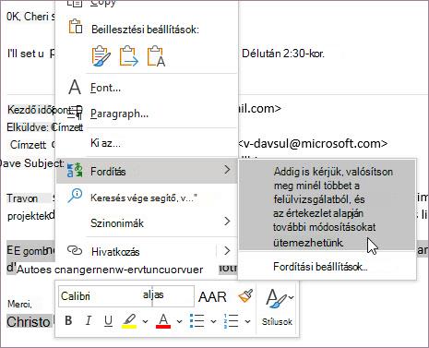Open the bullet list dropdown arrow
Viewport: 429px width, 348px height.
pos(213,322)
